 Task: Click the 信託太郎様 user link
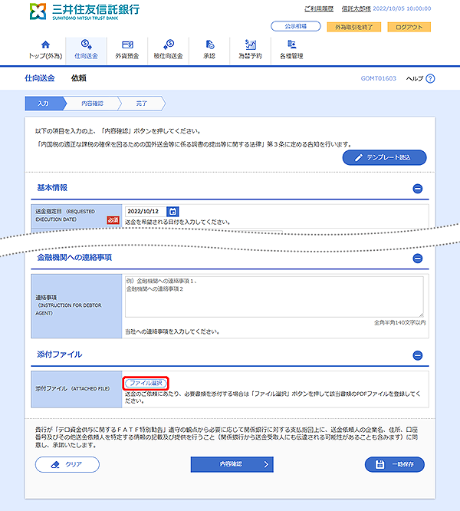click(x=356, y=8)
